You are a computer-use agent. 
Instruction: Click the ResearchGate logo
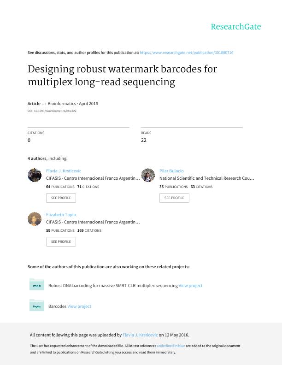click(235, 27)
